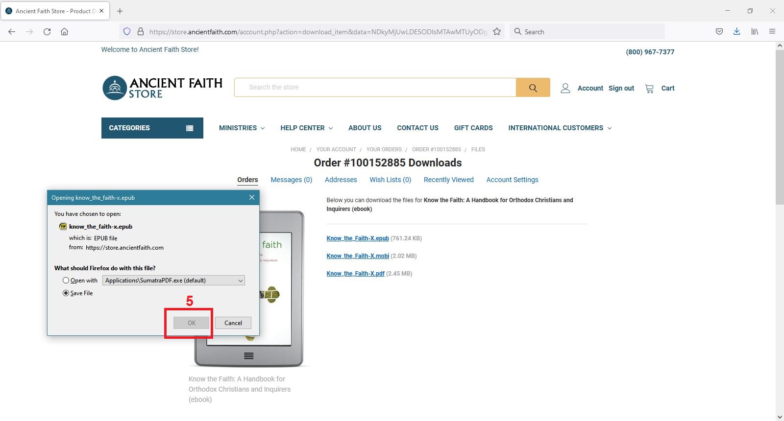Click the Firefox downloads arrow icon
This screenshot has width=784, height=421.
click(736, 31)
